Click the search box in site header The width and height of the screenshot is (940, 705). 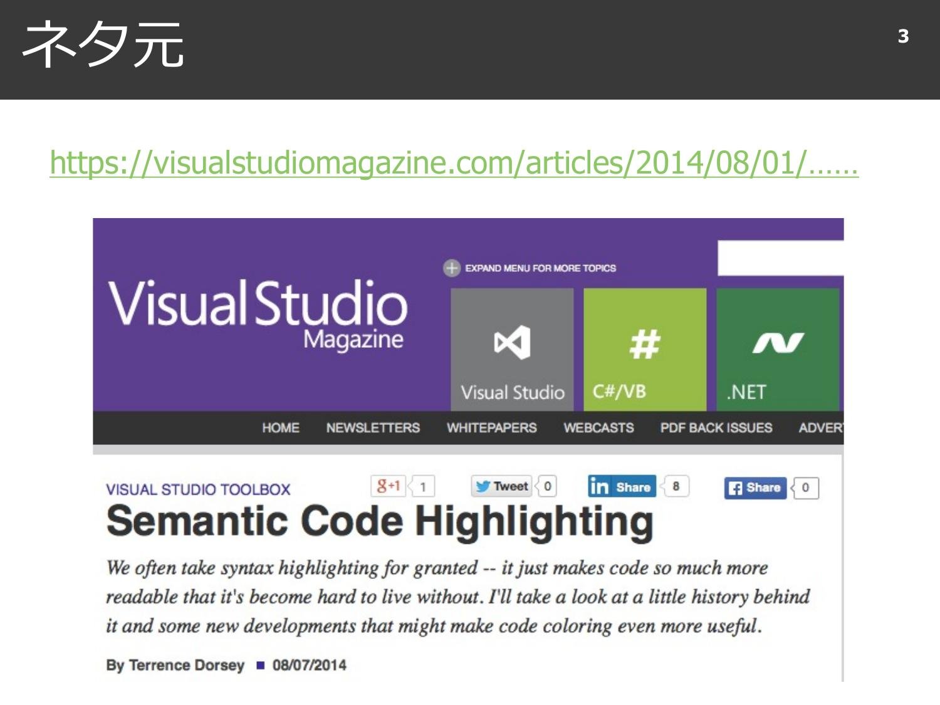point(780,258)
